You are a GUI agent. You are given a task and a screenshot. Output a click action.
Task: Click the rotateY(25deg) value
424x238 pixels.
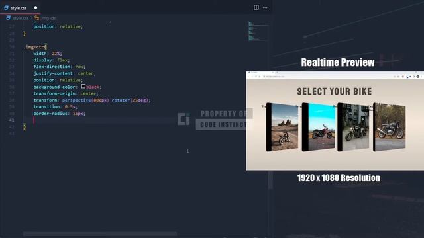[x=130, y=100]
